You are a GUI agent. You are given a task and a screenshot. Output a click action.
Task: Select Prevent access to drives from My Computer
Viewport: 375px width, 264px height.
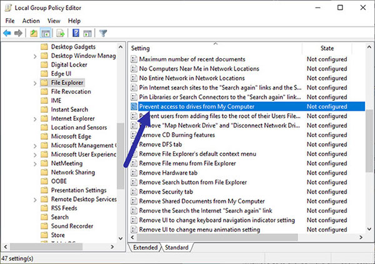pyautogui.click(x=247, y=106)
